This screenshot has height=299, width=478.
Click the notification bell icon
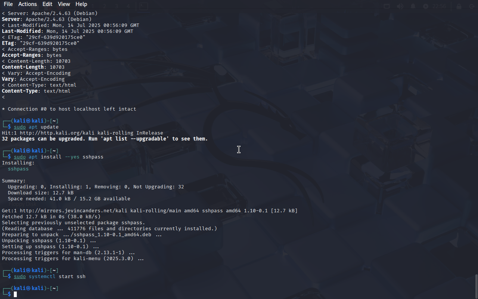point(413,6)
